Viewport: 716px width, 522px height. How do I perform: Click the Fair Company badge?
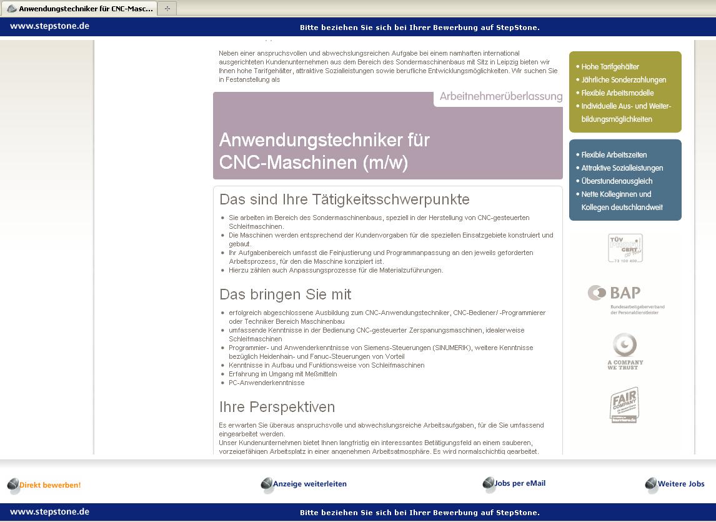[624, 405]
